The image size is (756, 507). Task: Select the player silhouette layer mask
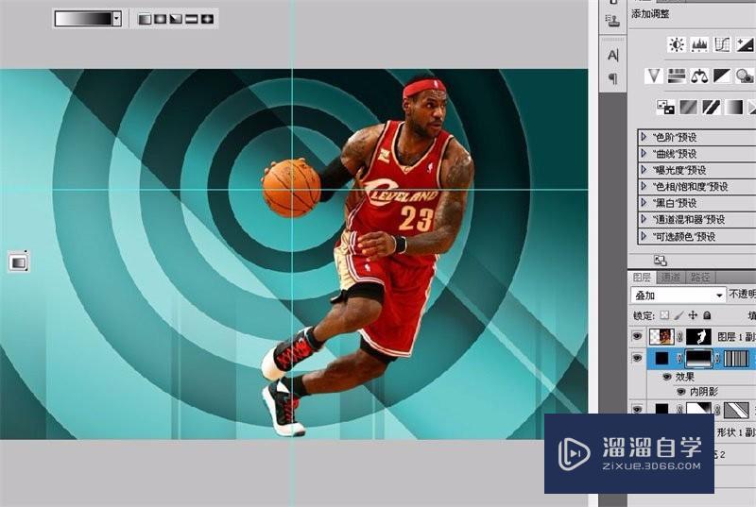tap(698, 336)
